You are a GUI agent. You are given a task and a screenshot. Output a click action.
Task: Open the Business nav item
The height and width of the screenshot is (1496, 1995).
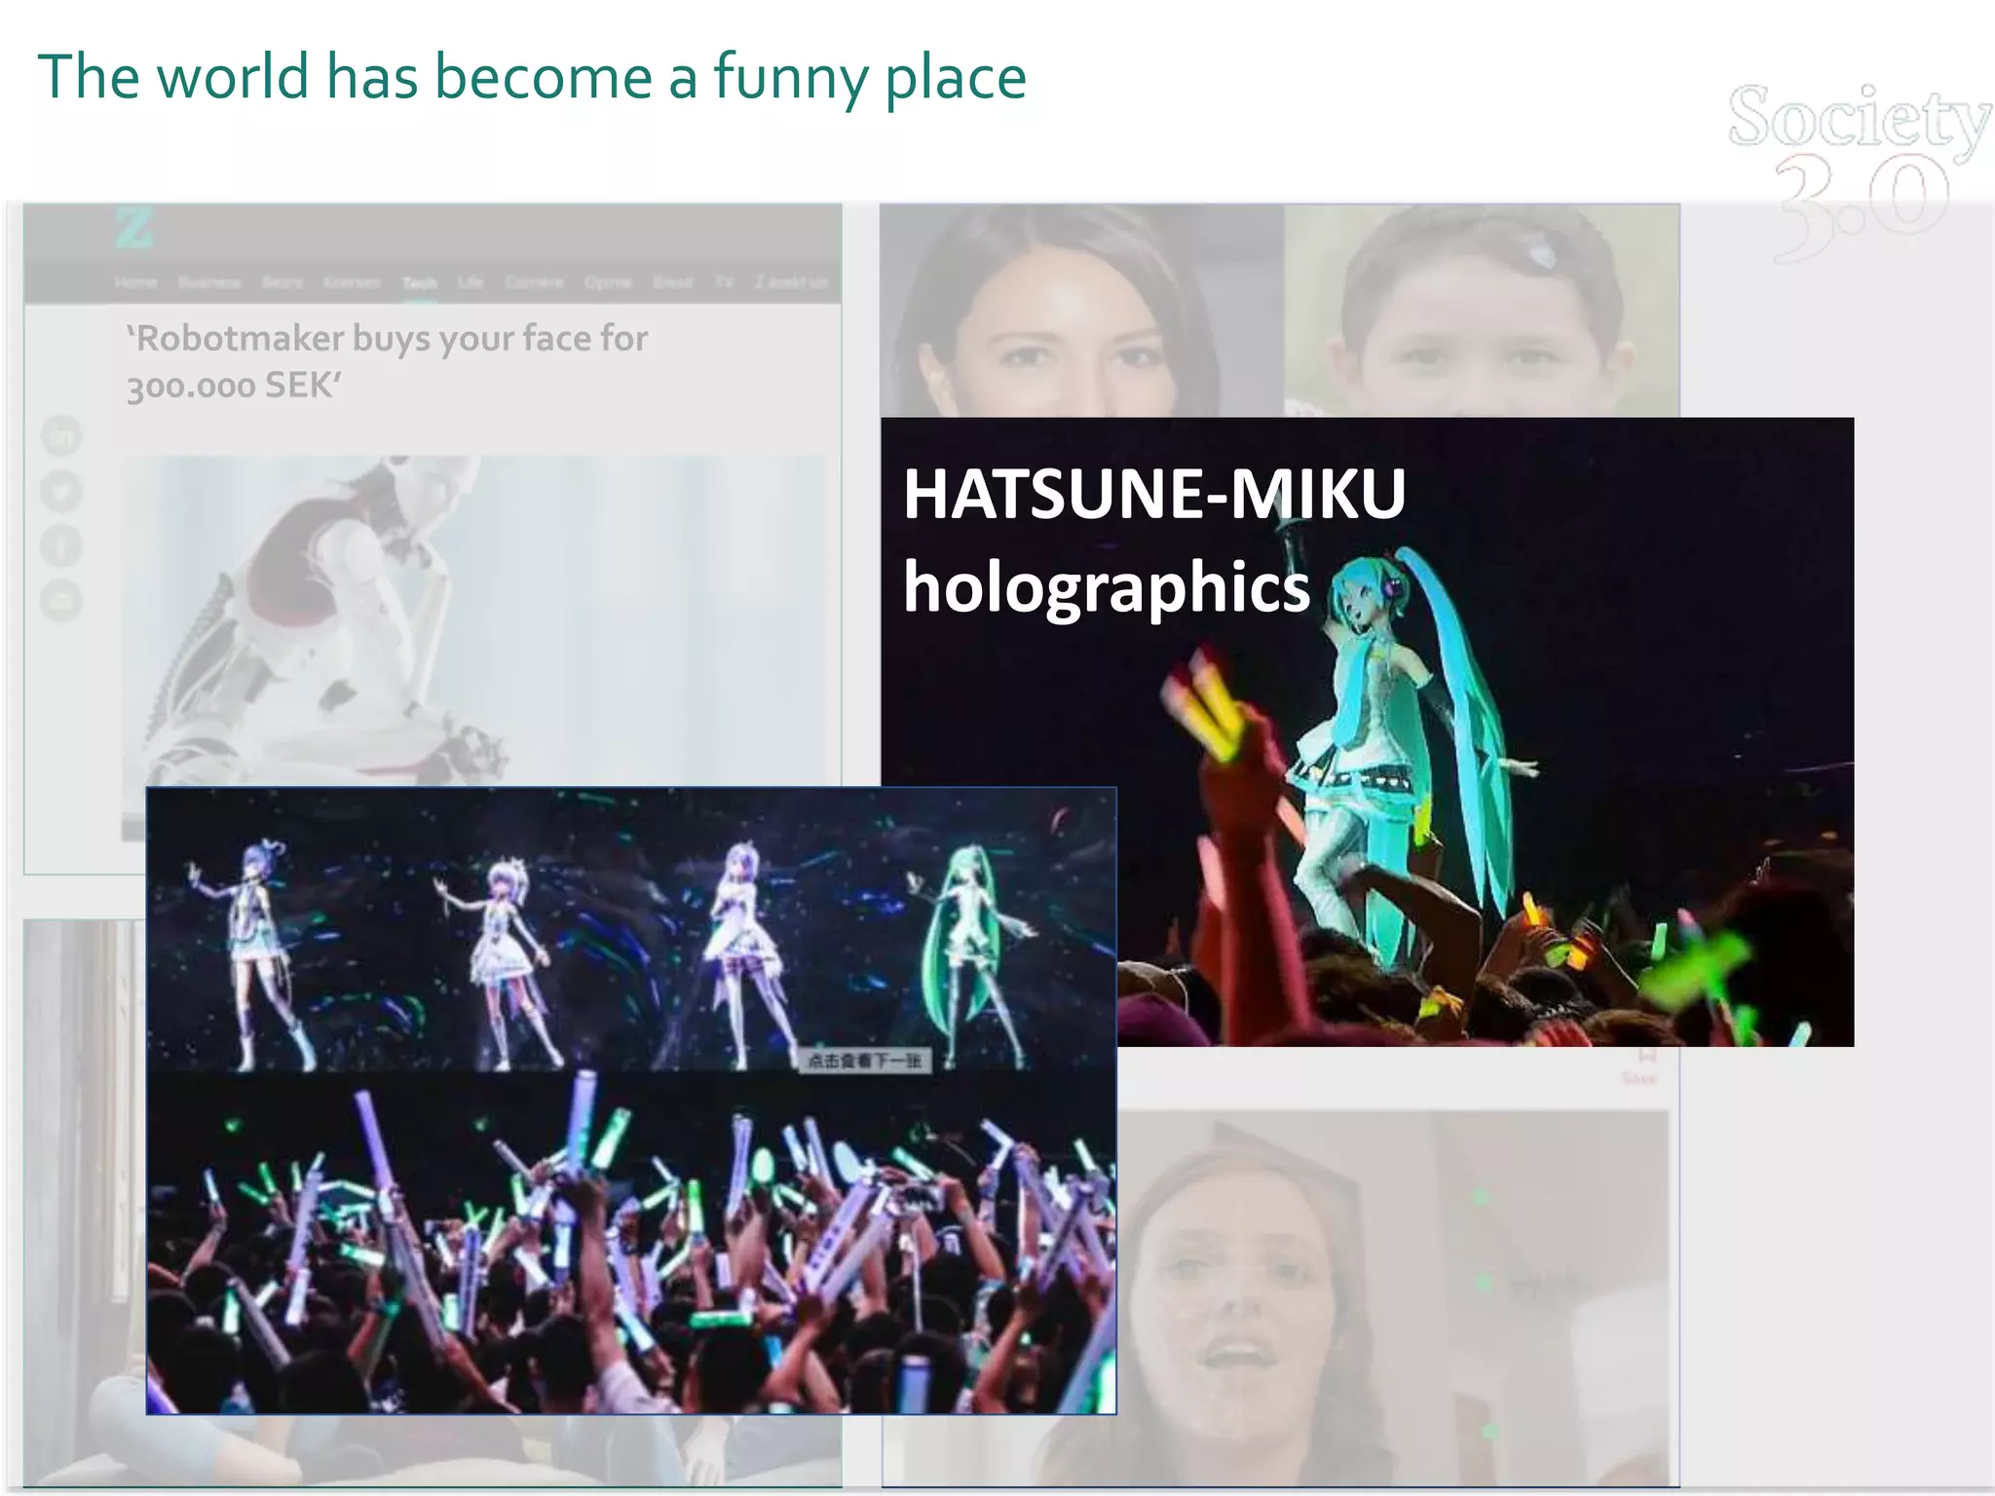(x=209, y=282)
